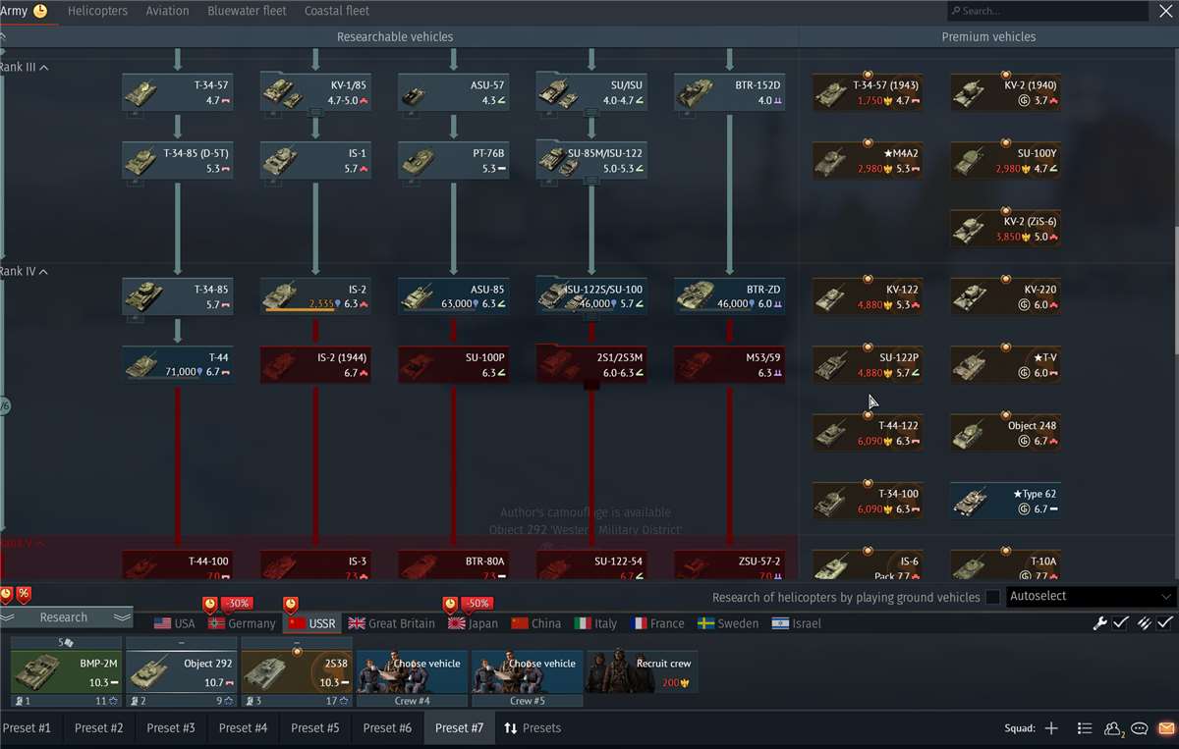Choose a vehicle for Crew #5

coord(528,671)
